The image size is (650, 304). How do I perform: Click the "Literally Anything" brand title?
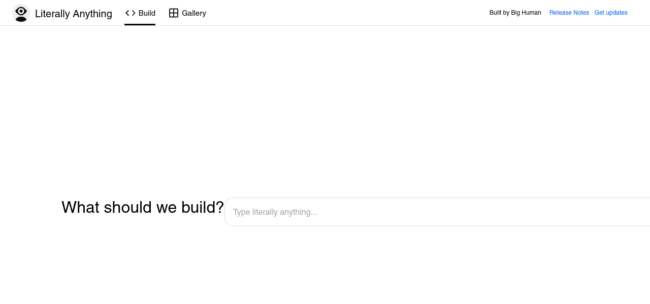click(x=74, y=14)
